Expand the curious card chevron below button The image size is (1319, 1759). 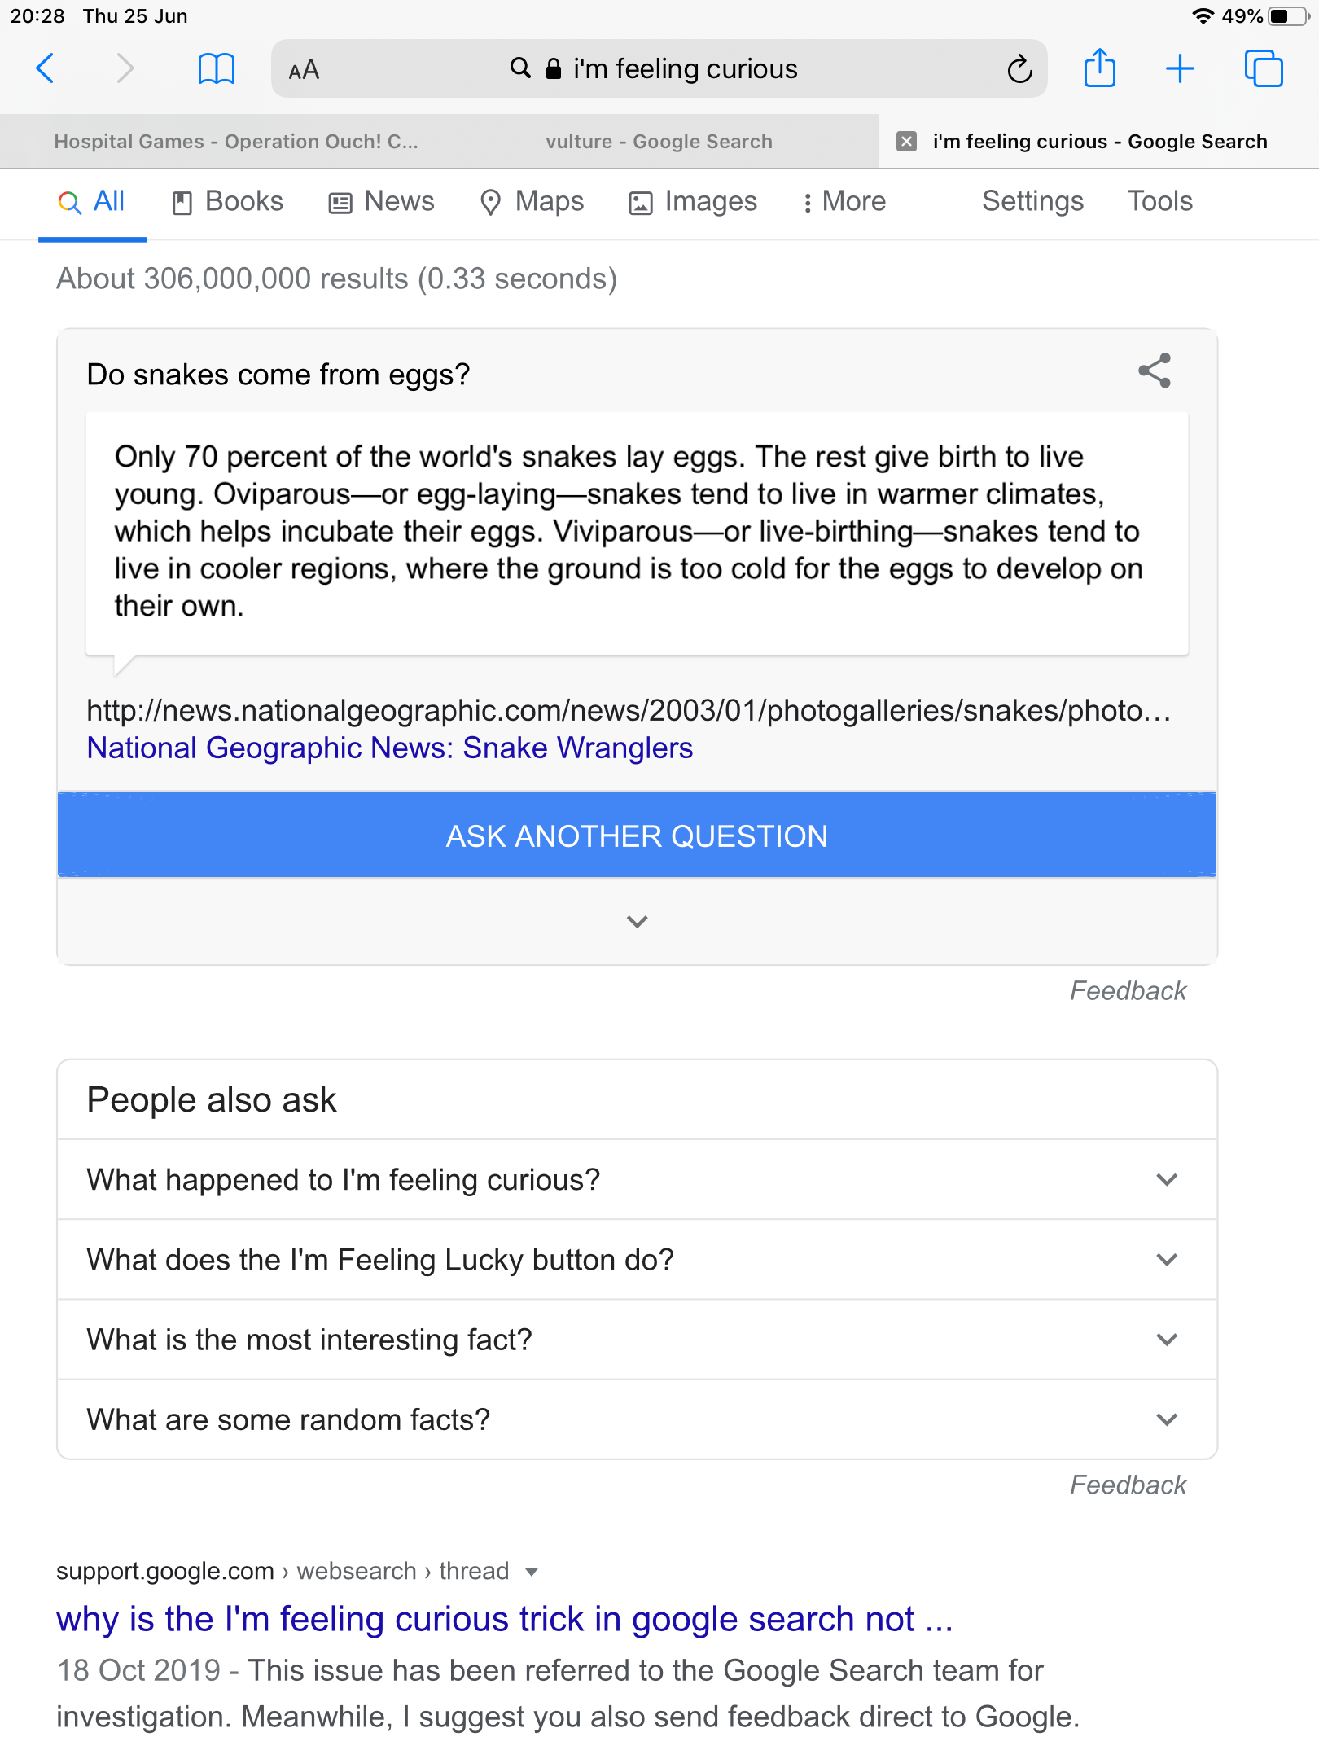click(x=637, y=921)
